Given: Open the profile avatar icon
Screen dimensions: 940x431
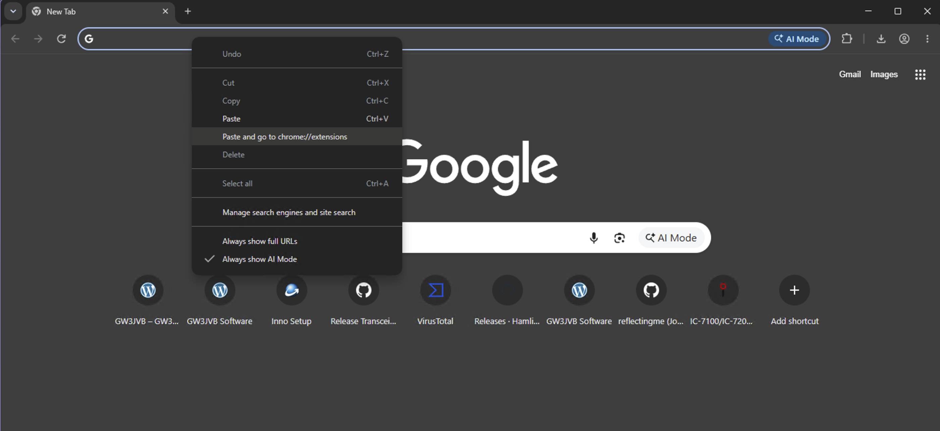Looking at the screenshot, I should tap(904, 39).
